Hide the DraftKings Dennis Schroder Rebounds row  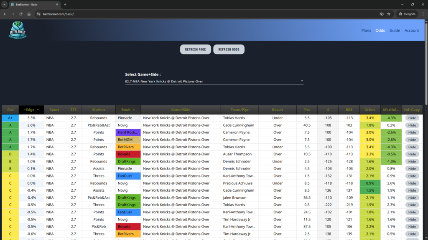pos(412,161)
